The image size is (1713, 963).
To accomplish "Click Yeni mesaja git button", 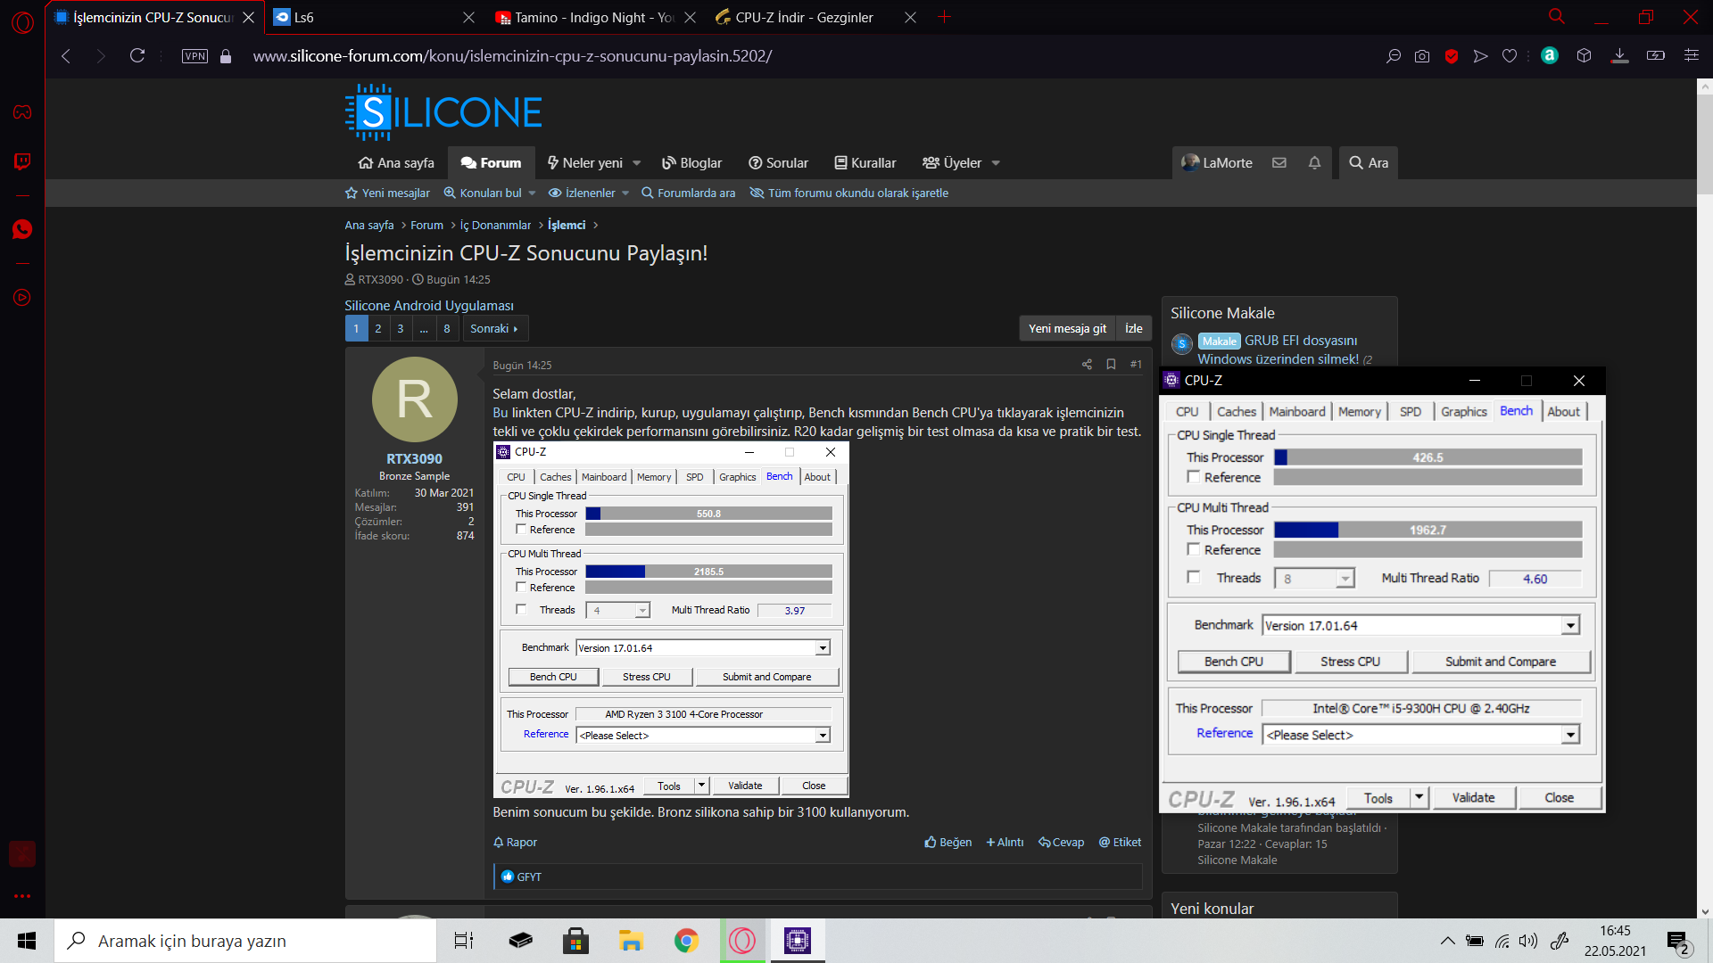I will [x=1067, y=329].
